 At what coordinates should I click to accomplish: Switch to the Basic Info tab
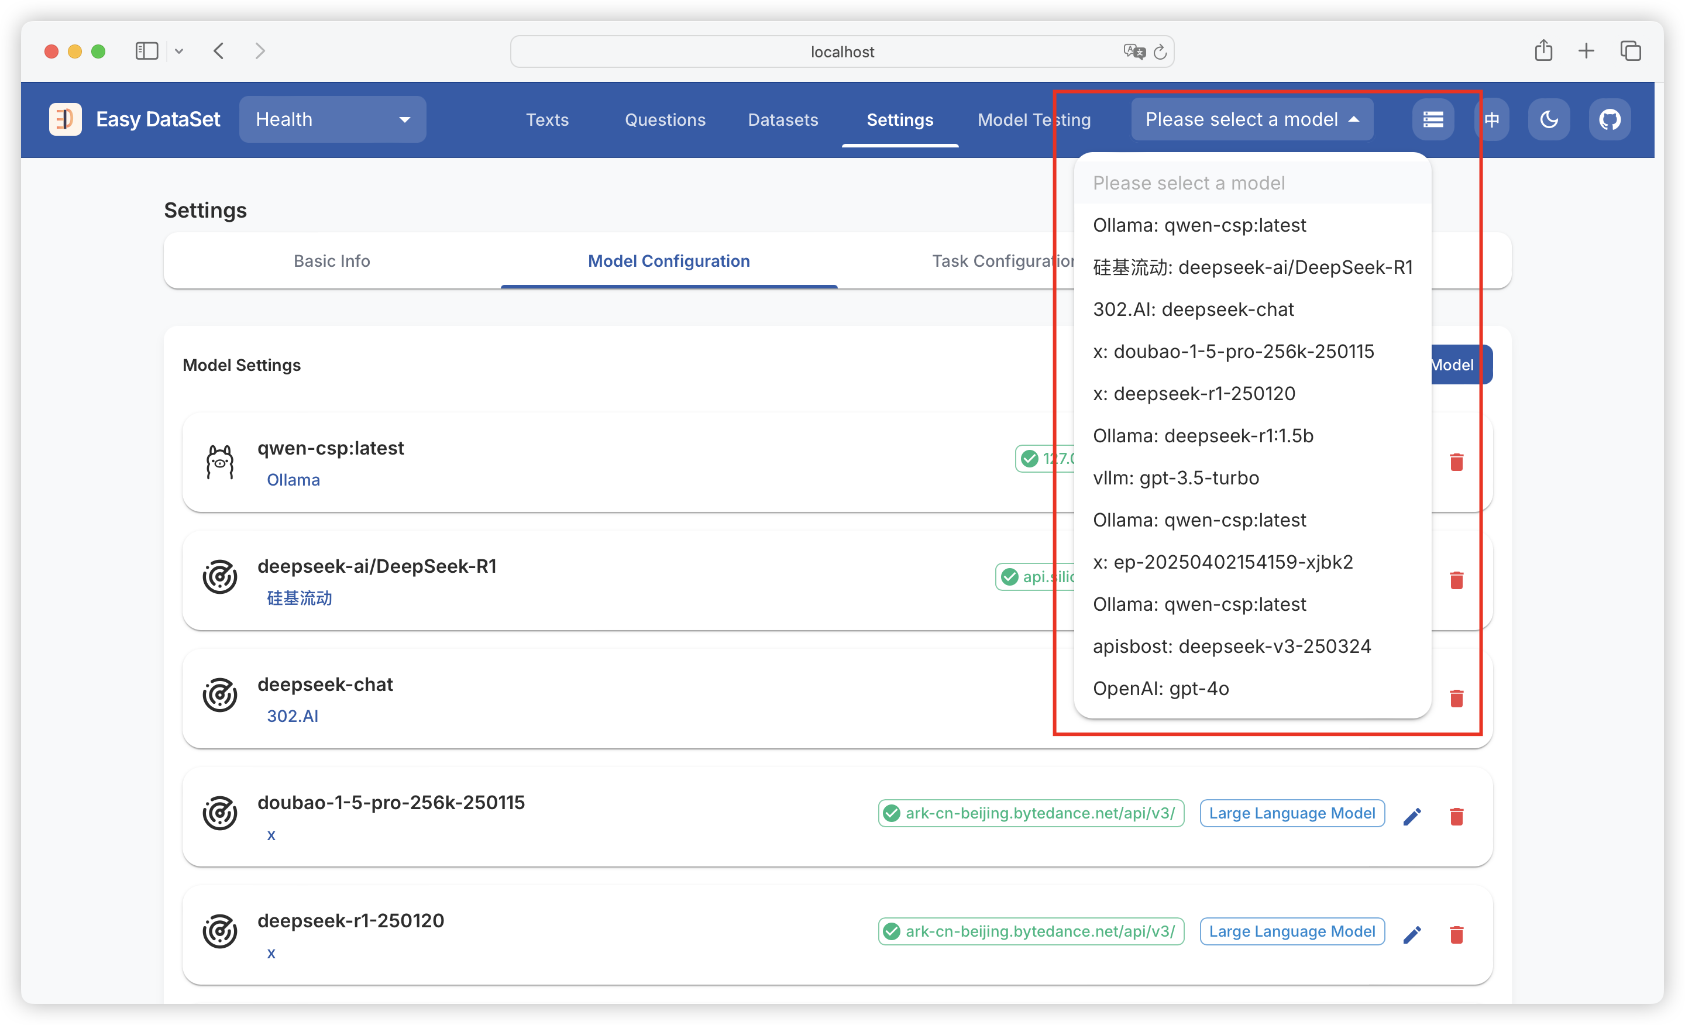click(332, 261)
